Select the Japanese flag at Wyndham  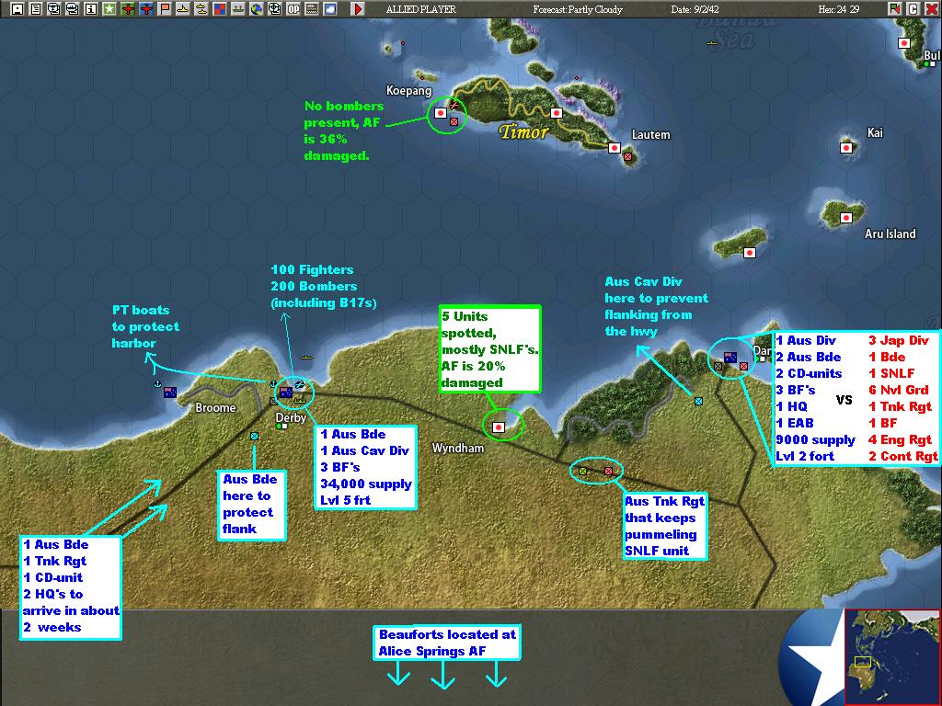click(x=498, y=427)
